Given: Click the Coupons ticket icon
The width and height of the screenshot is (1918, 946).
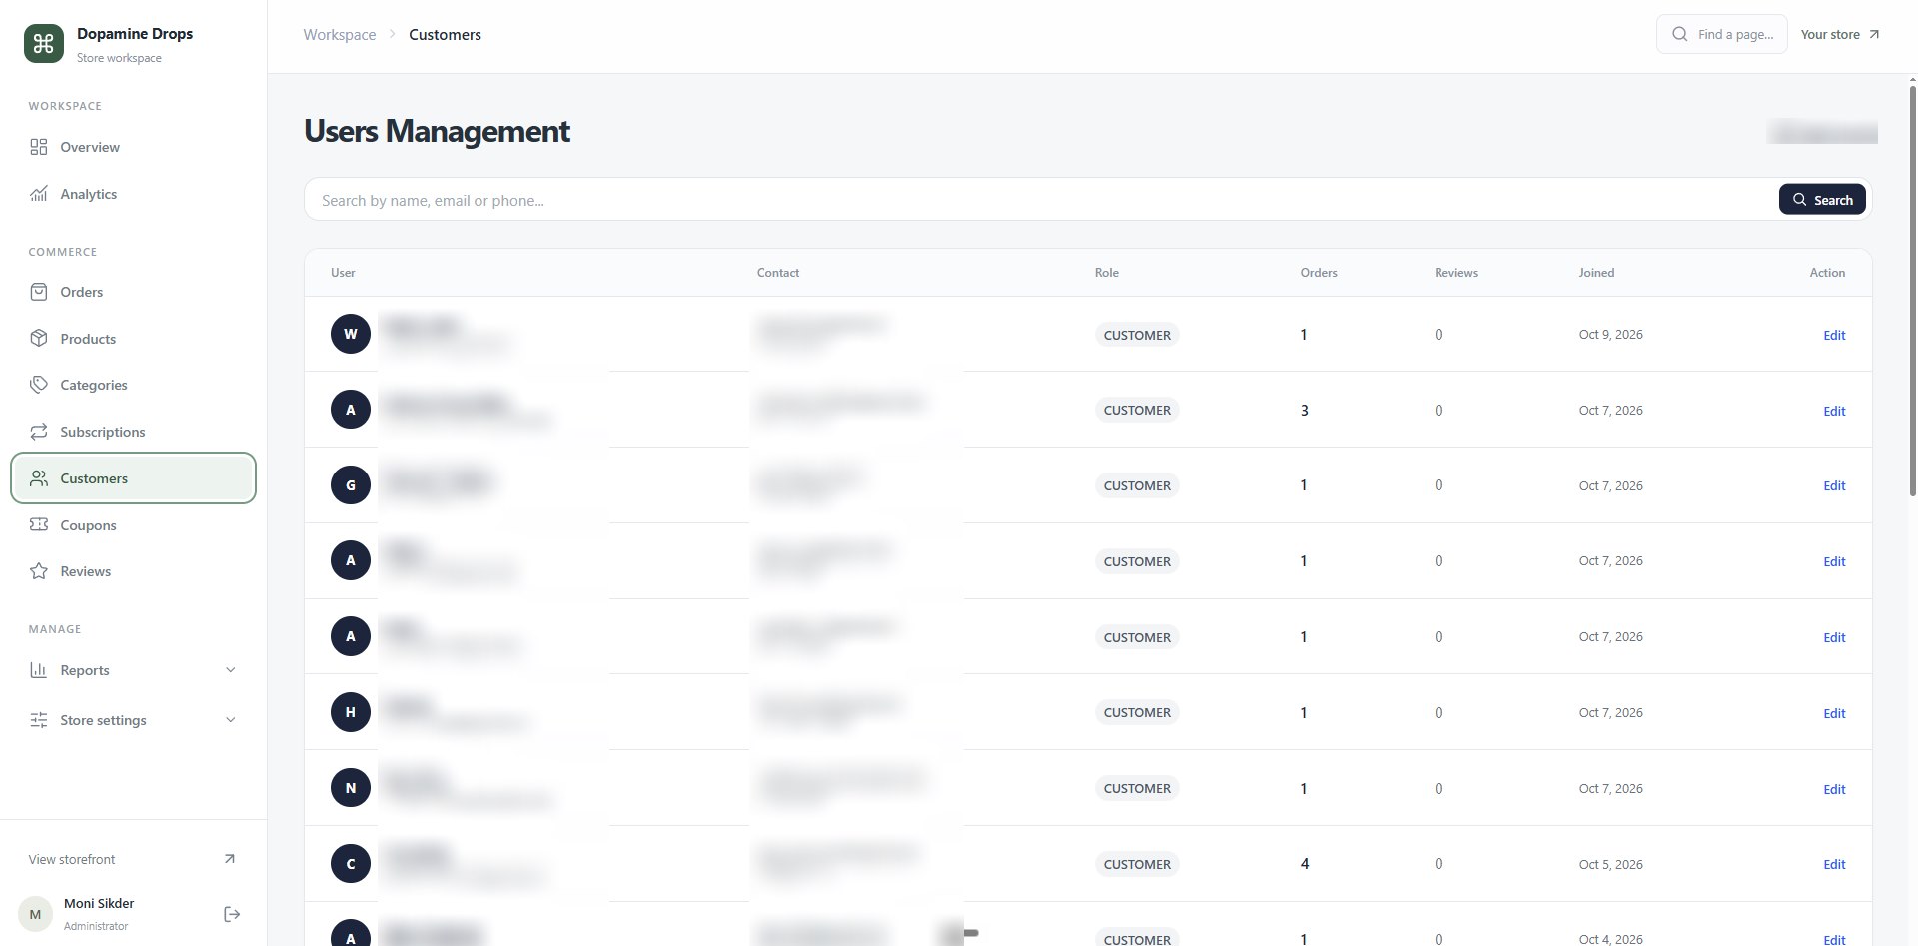Looking at the screenshot, I should point(39,524).
